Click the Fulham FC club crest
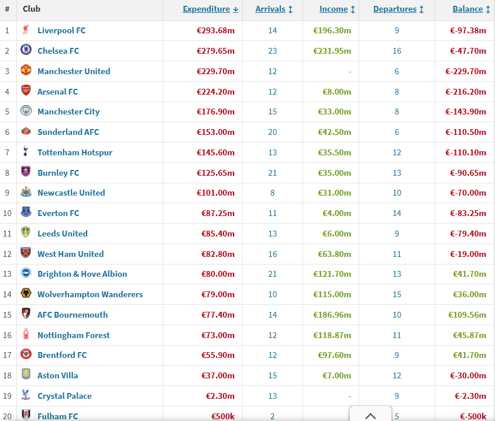The height and width of the screenshot is (421, 495). [26, 415]
